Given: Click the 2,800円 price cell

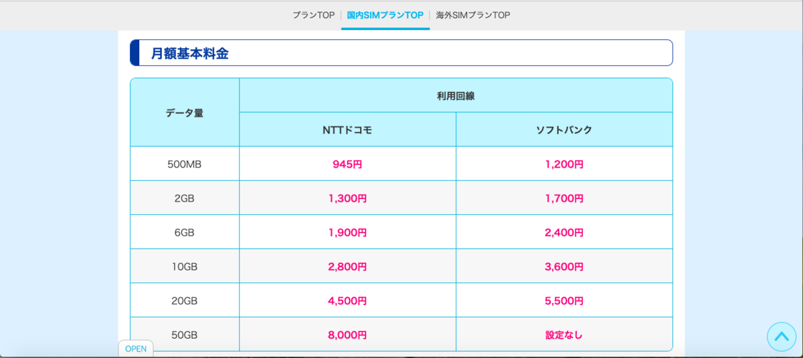Looking at the screenshot, I should [x=347, y=266].
